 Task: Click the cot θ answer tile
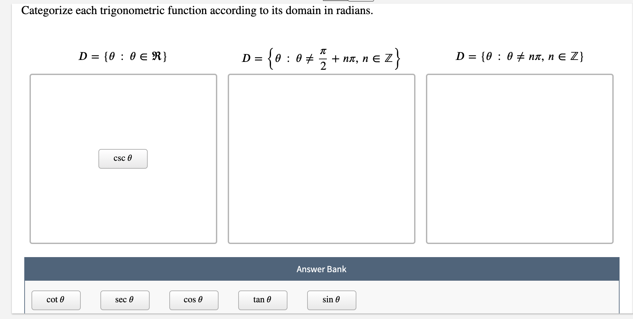[x=55, y=300]
